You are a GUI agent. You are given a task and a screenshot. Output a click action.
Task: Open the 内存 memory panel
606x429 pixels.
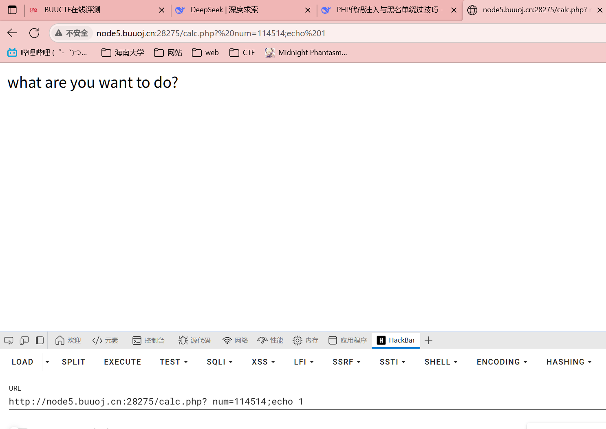[305, 341]
